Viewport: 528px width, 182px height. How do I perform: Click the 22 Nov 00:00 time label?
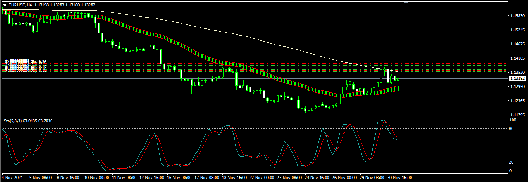(x=262, y=177)
